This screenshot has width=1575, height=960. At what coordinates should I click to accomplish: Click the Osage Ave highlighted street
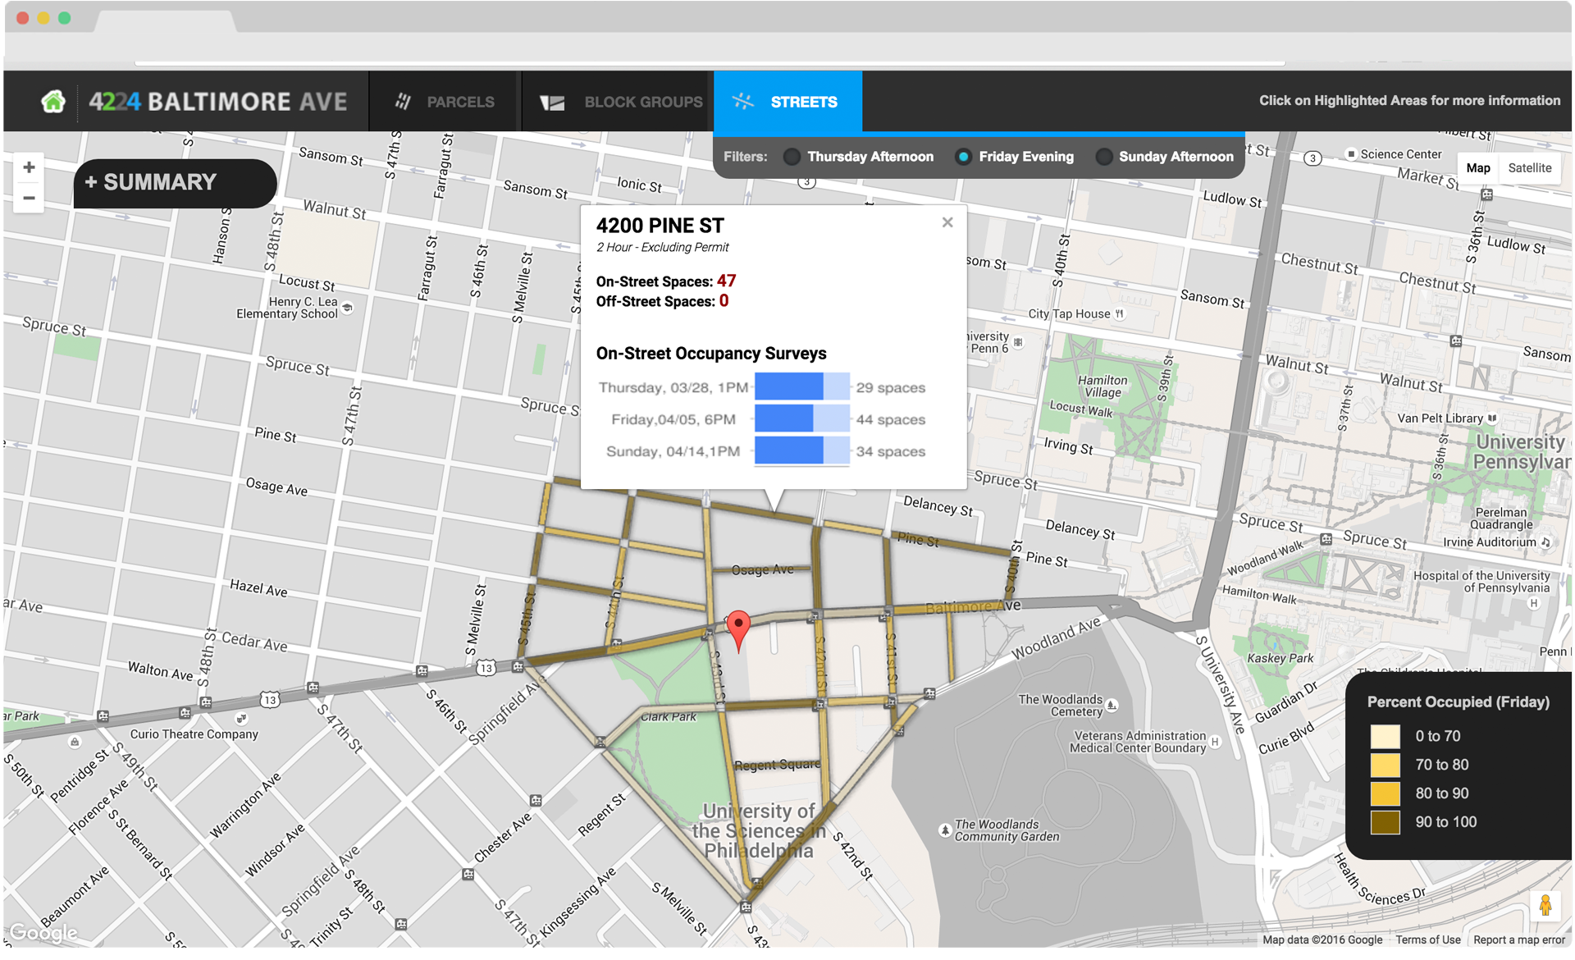pyautogui.click(x=762, y=569)
